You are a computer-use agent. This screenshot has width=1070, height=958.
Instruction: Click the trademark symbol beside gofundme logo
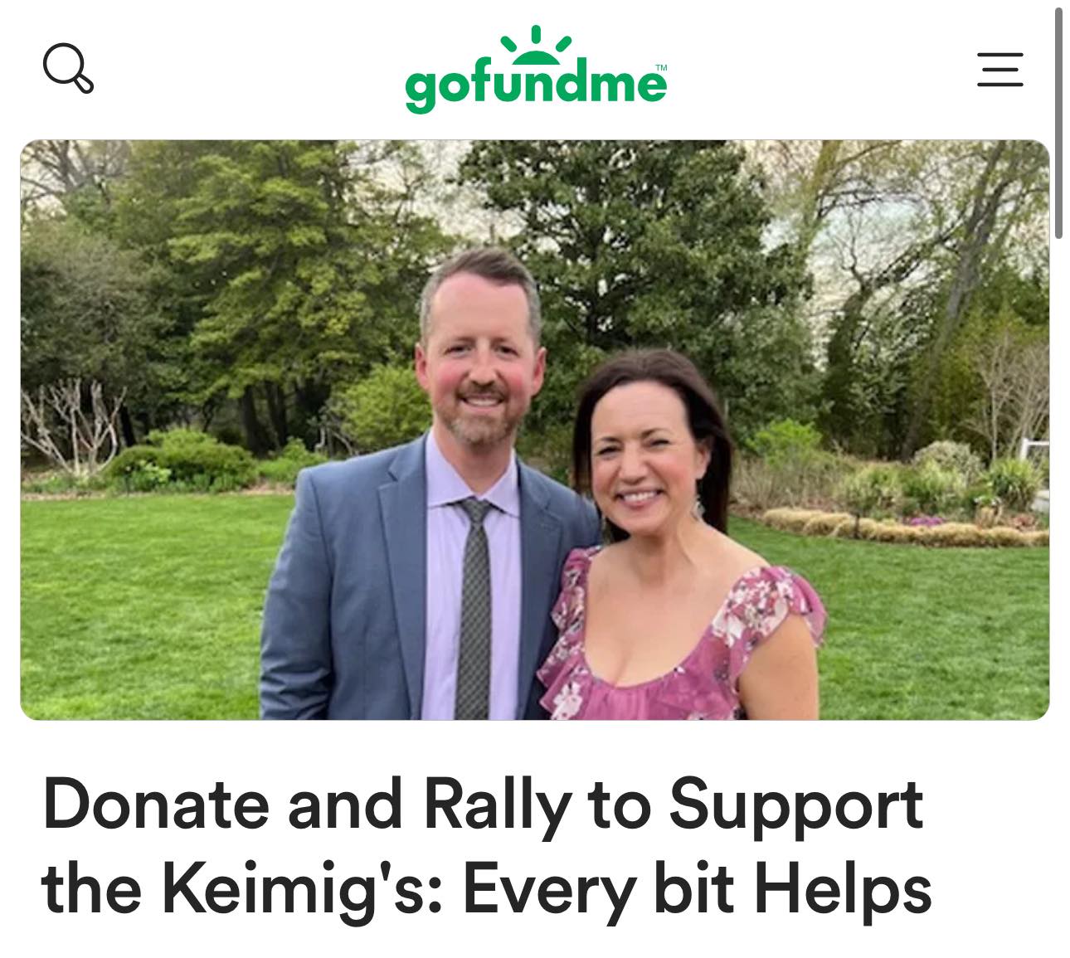click(661, 67)
